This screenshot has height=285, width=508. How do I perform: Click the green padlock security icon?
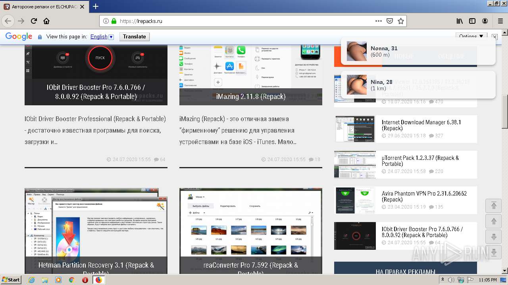[114, 21]
